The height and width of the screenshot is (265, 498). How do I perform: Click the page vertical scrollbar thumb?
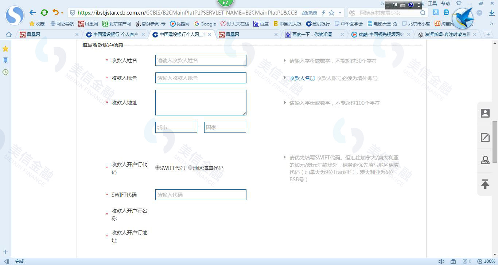(495, 142)
